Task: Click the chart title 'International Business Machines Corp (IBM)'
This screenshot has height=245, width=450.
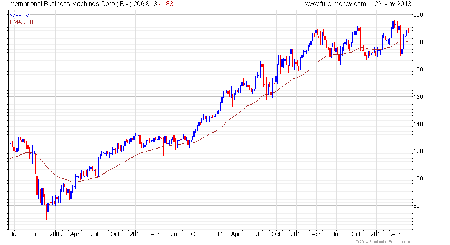Action: click(x=70, y=4)
